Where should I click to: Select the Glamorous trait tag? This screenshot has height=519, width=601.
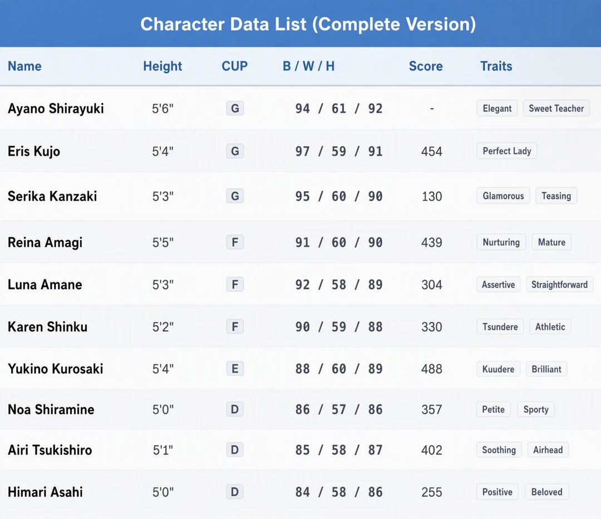coord(503,196)
